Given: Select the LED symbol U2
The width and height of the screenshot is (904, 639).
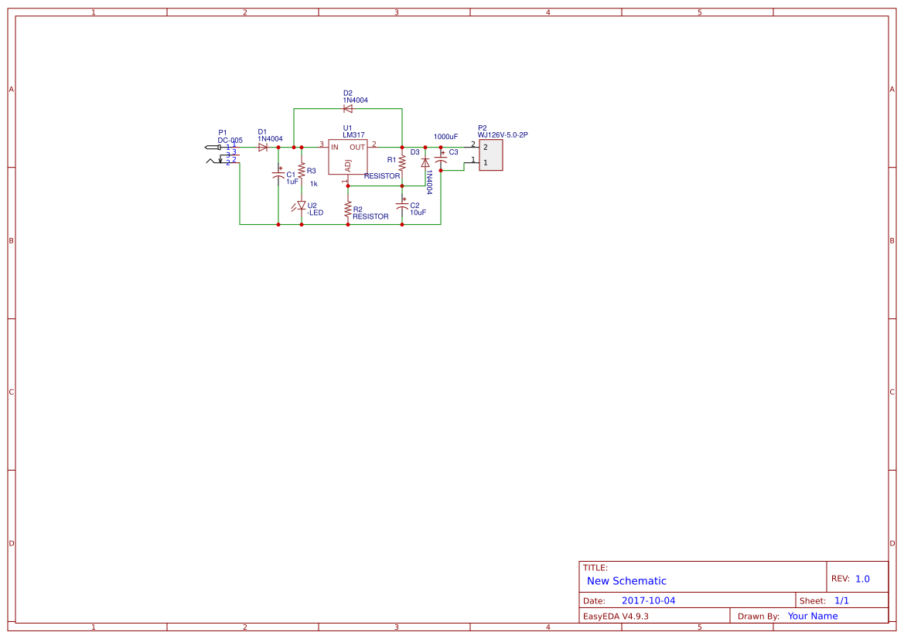Looking at the screenshot, I should (x=301, y=206).
